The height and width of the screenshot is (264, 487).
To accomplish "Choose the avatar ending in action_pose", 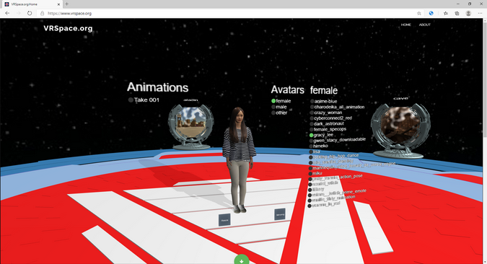I will click(335, 177).
